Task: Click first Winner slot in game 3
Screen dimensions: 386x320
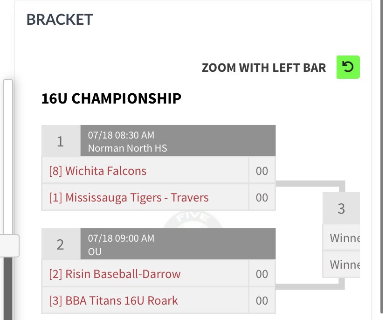Action: (341, 238)
